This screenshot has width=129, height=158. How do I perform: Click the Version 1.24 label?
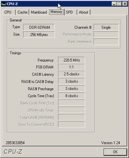pos(110,143)
